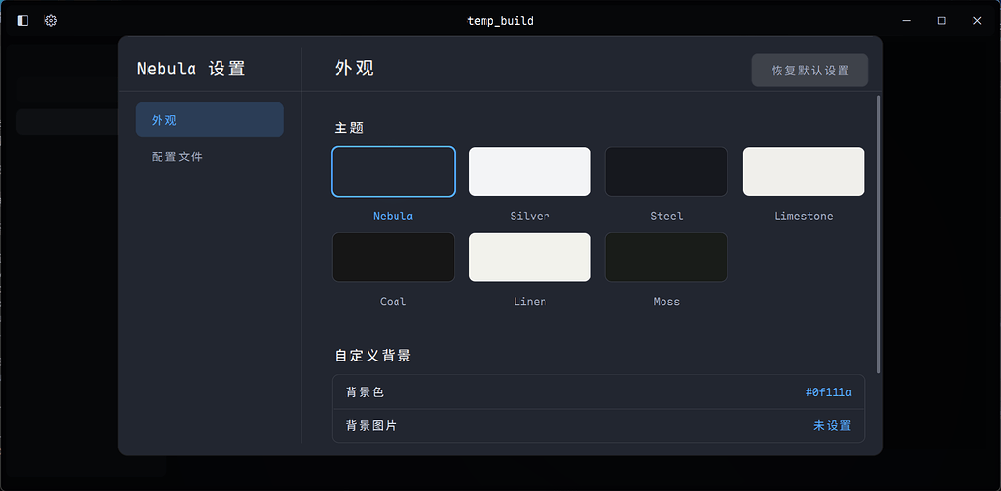Choose the Nebula theme swatch
The image size is (1001, 491).
[394, 171]
